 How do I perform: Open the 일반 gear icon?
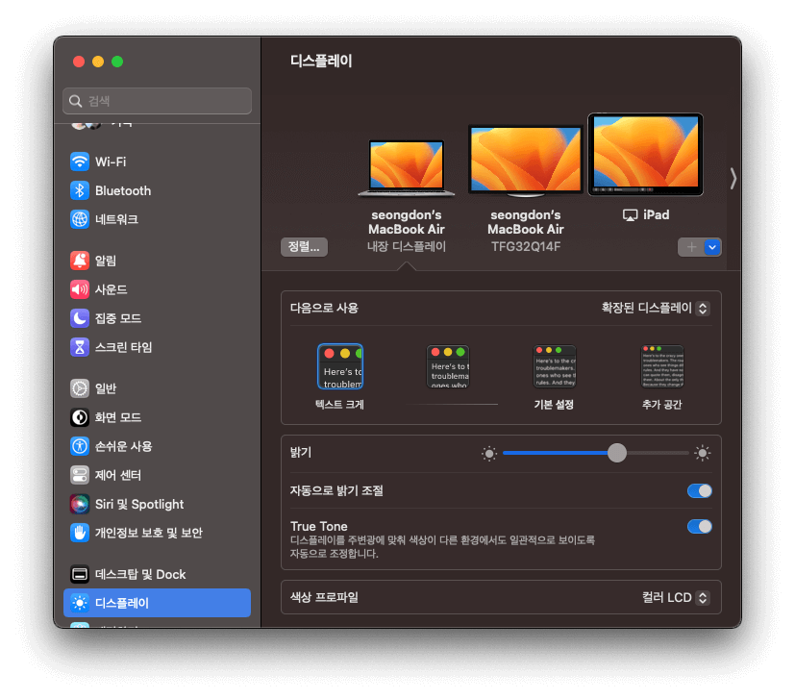tap(80, 388)
